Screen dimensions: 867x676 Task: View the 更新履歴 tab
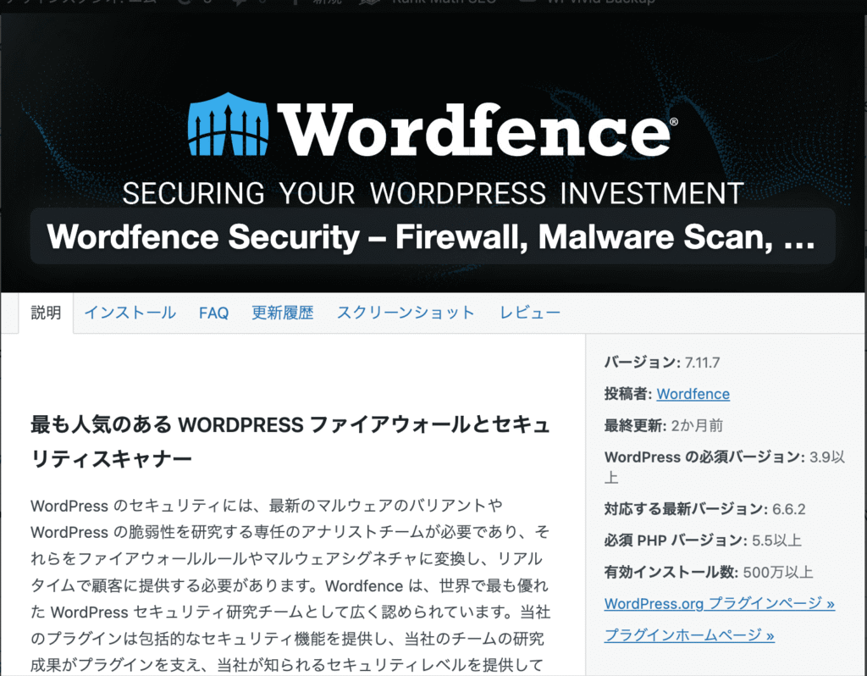283,313
